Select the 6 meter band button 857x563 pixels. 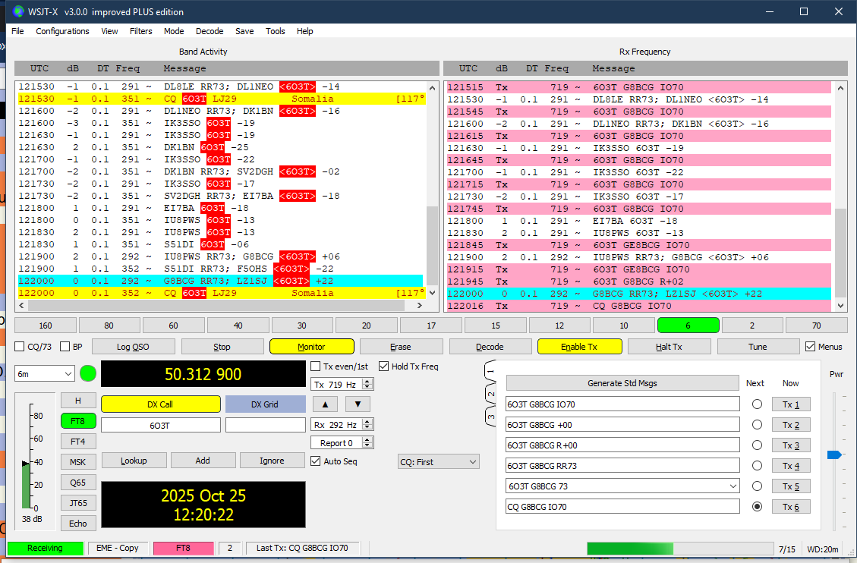pos(687,326)
